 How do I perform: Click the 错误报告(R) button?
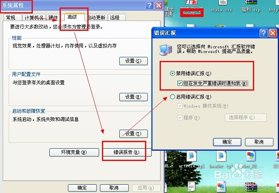click(x=126, y=152)
